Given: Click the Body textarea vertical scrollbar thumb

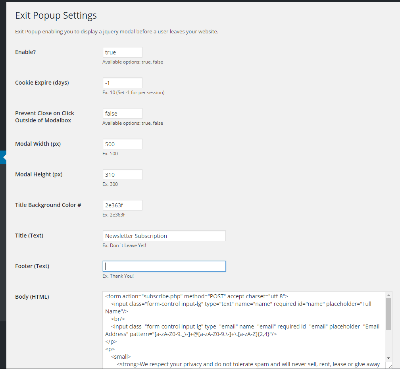Looking at the screenshot, I should click(x=388, y=314).
